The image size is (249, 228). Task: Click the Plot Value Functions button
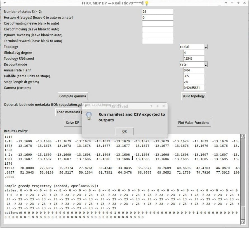194,123
